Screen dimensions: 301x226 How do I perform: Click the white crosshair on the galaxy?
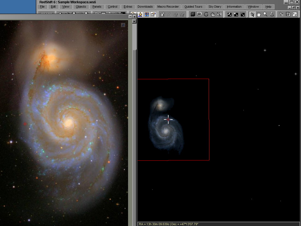168,119
